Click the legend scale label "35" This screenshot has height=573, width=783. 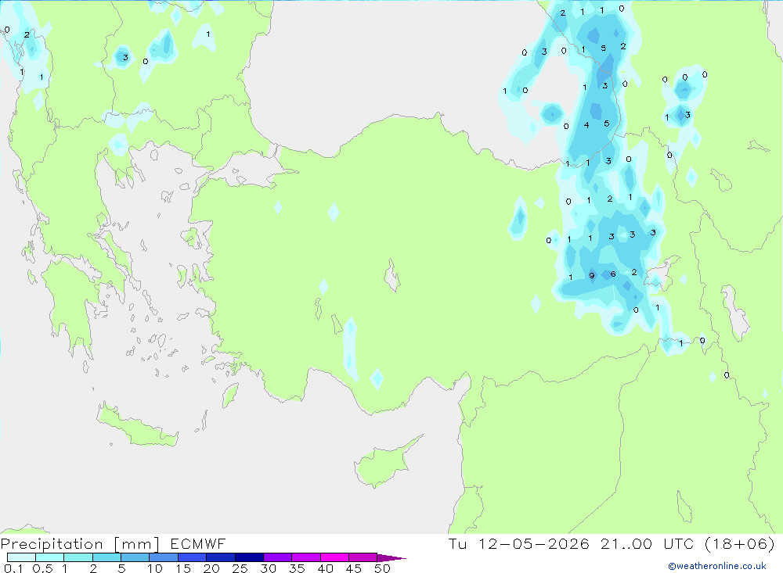(297, 568)
